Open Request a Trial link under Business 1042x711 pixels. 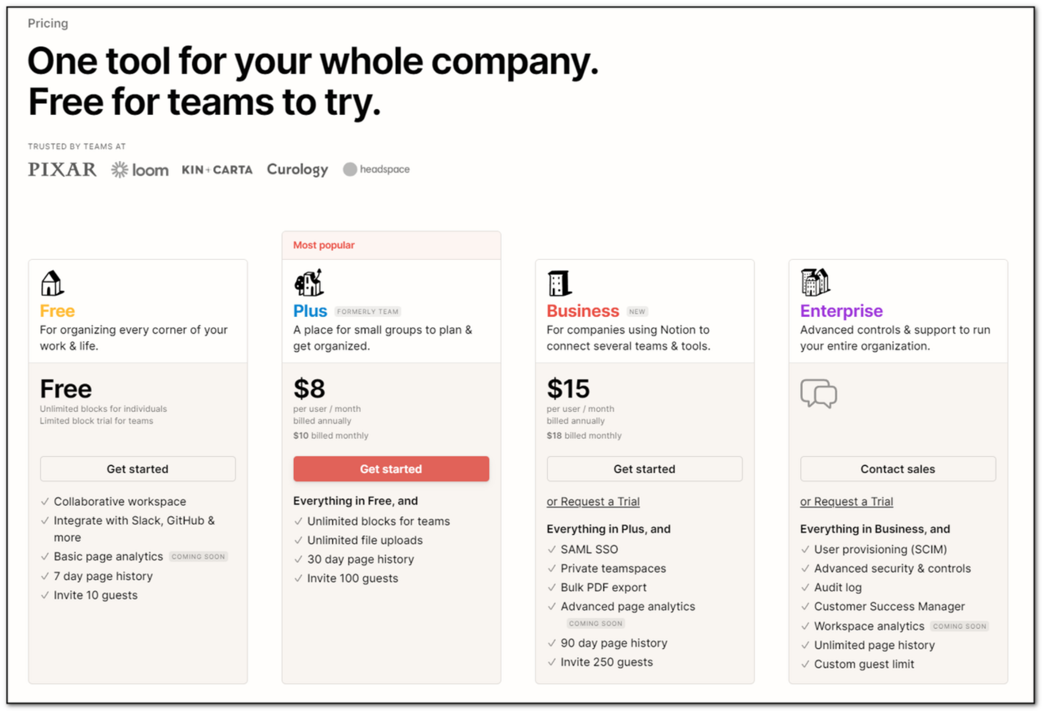coord(593,501)
